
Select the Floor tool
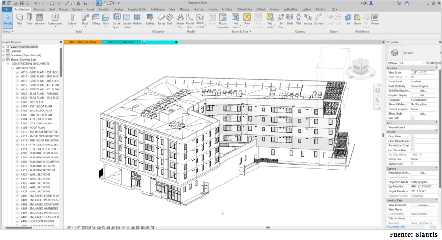tap(106, 20)
